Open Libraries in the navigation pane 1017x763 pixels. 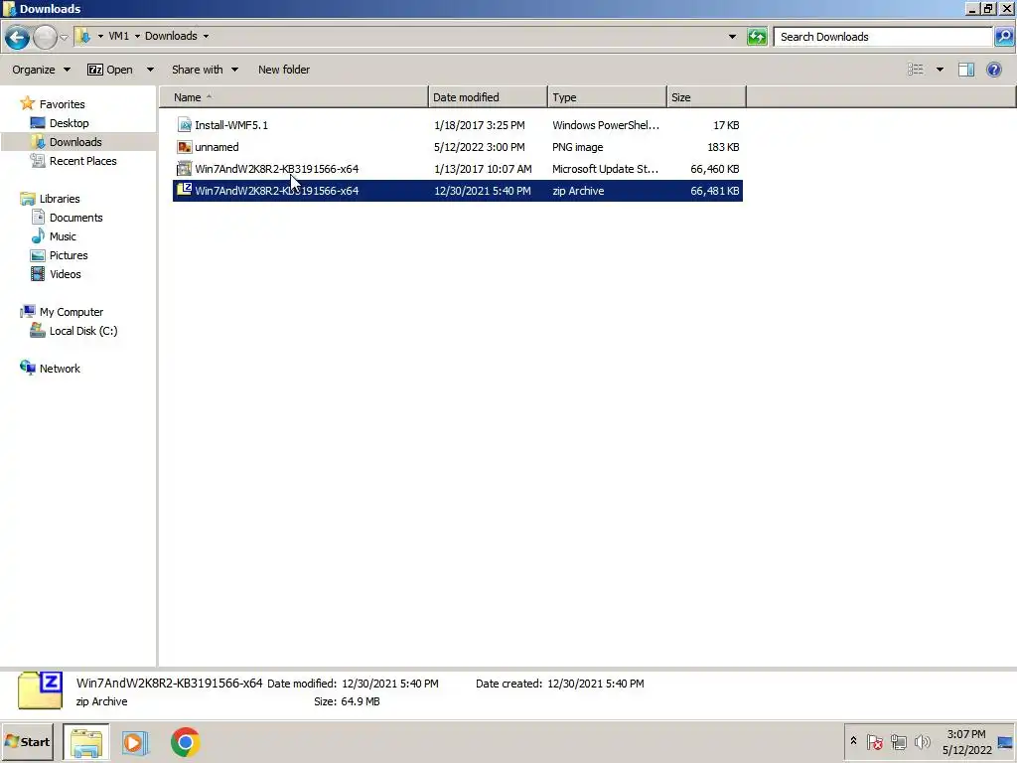(x=60, y=199)
